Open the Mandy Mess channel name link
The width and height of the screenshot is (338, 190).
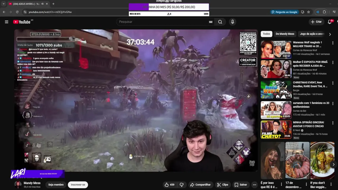[32, 183]
